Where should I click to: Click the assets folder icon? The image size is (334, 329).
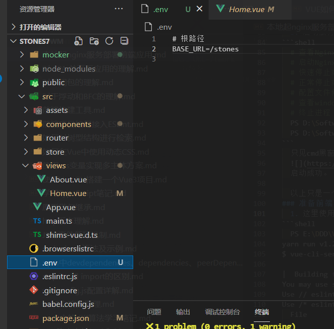[38, 110]
